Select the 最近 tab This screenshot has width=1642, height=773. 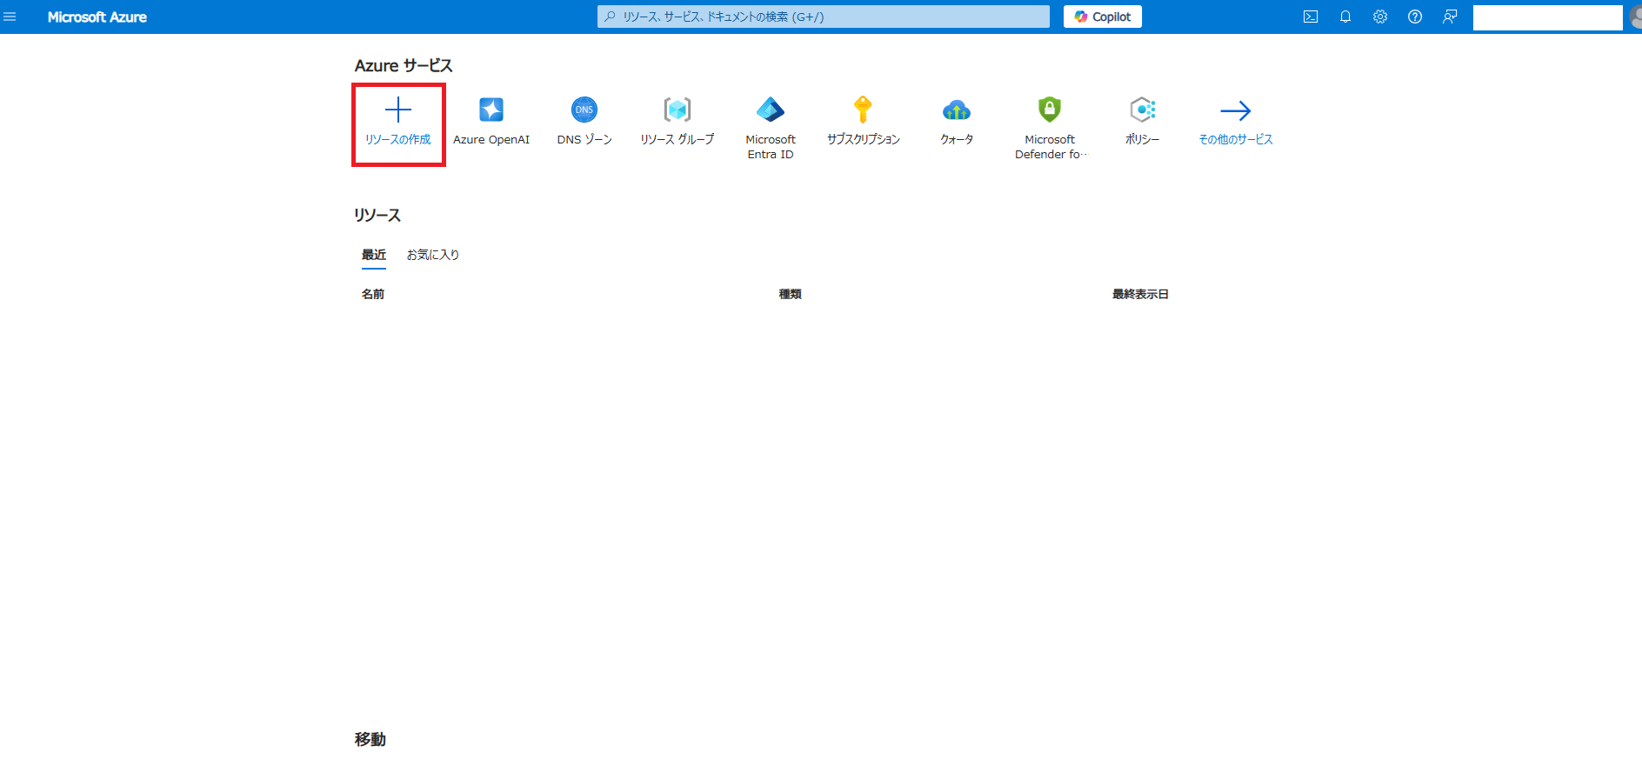(374, 255)
